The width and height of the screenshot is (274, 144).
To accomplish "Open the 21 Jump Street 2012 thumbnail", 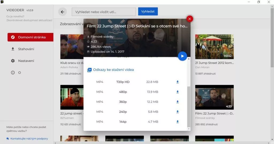I will coord(214,47).
